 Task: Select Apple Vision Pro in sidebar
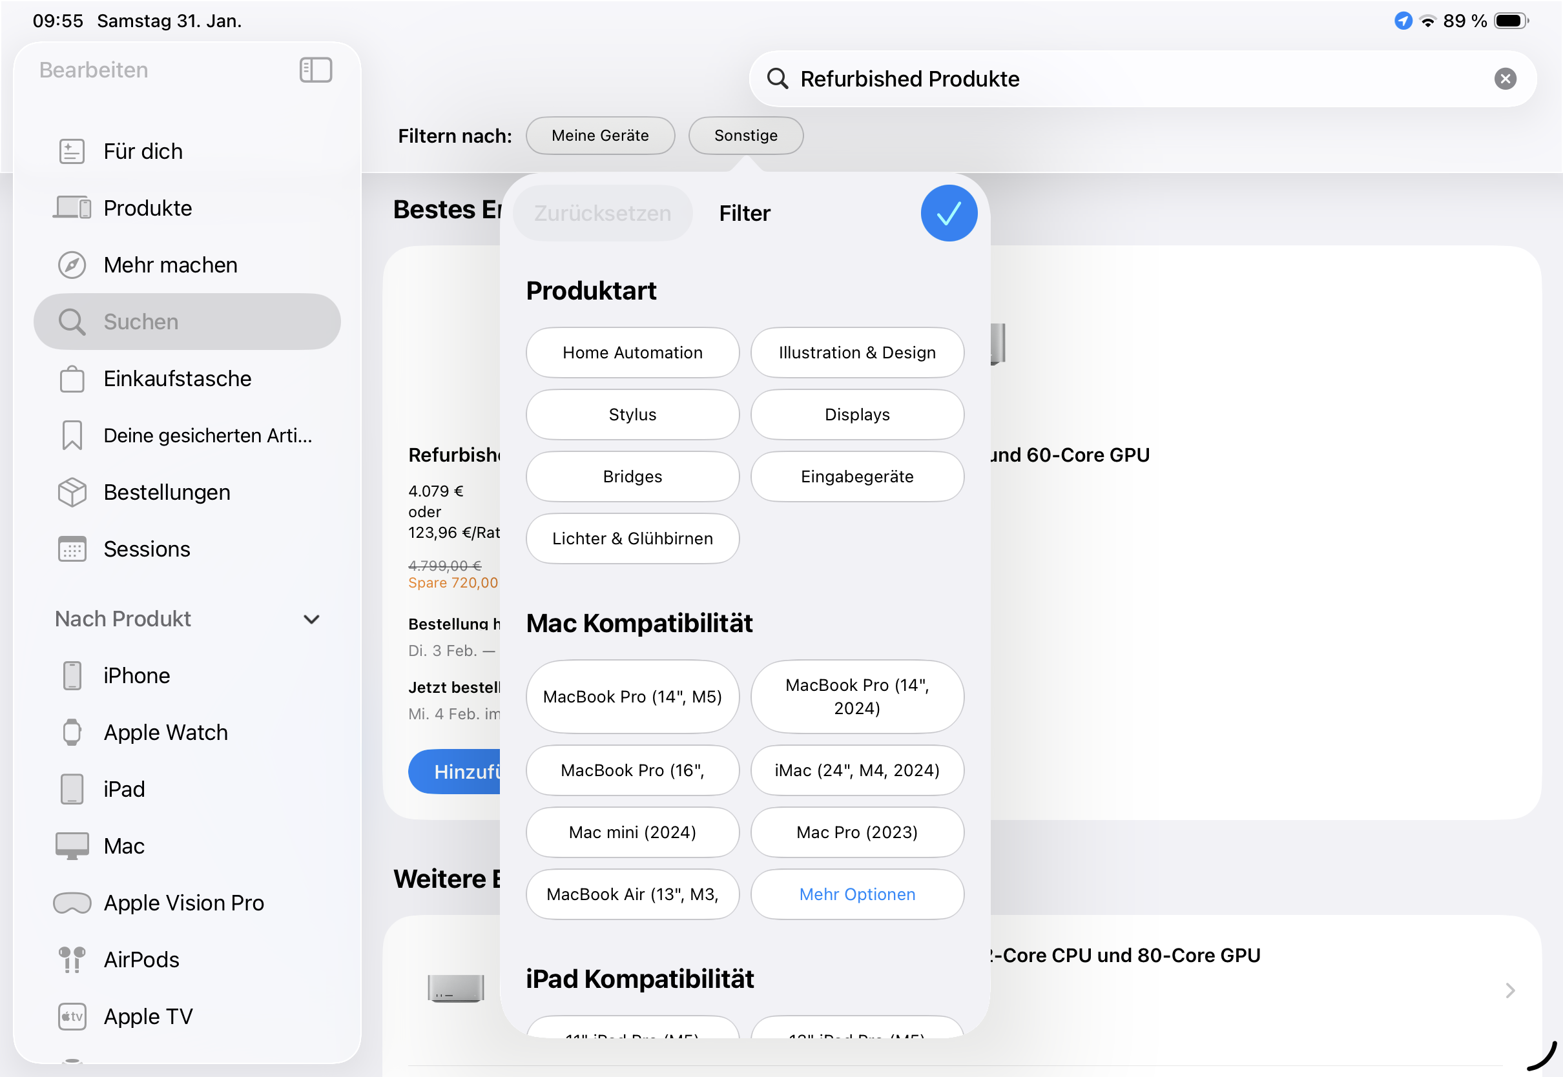pyautogui.click(x=183, y=903)
